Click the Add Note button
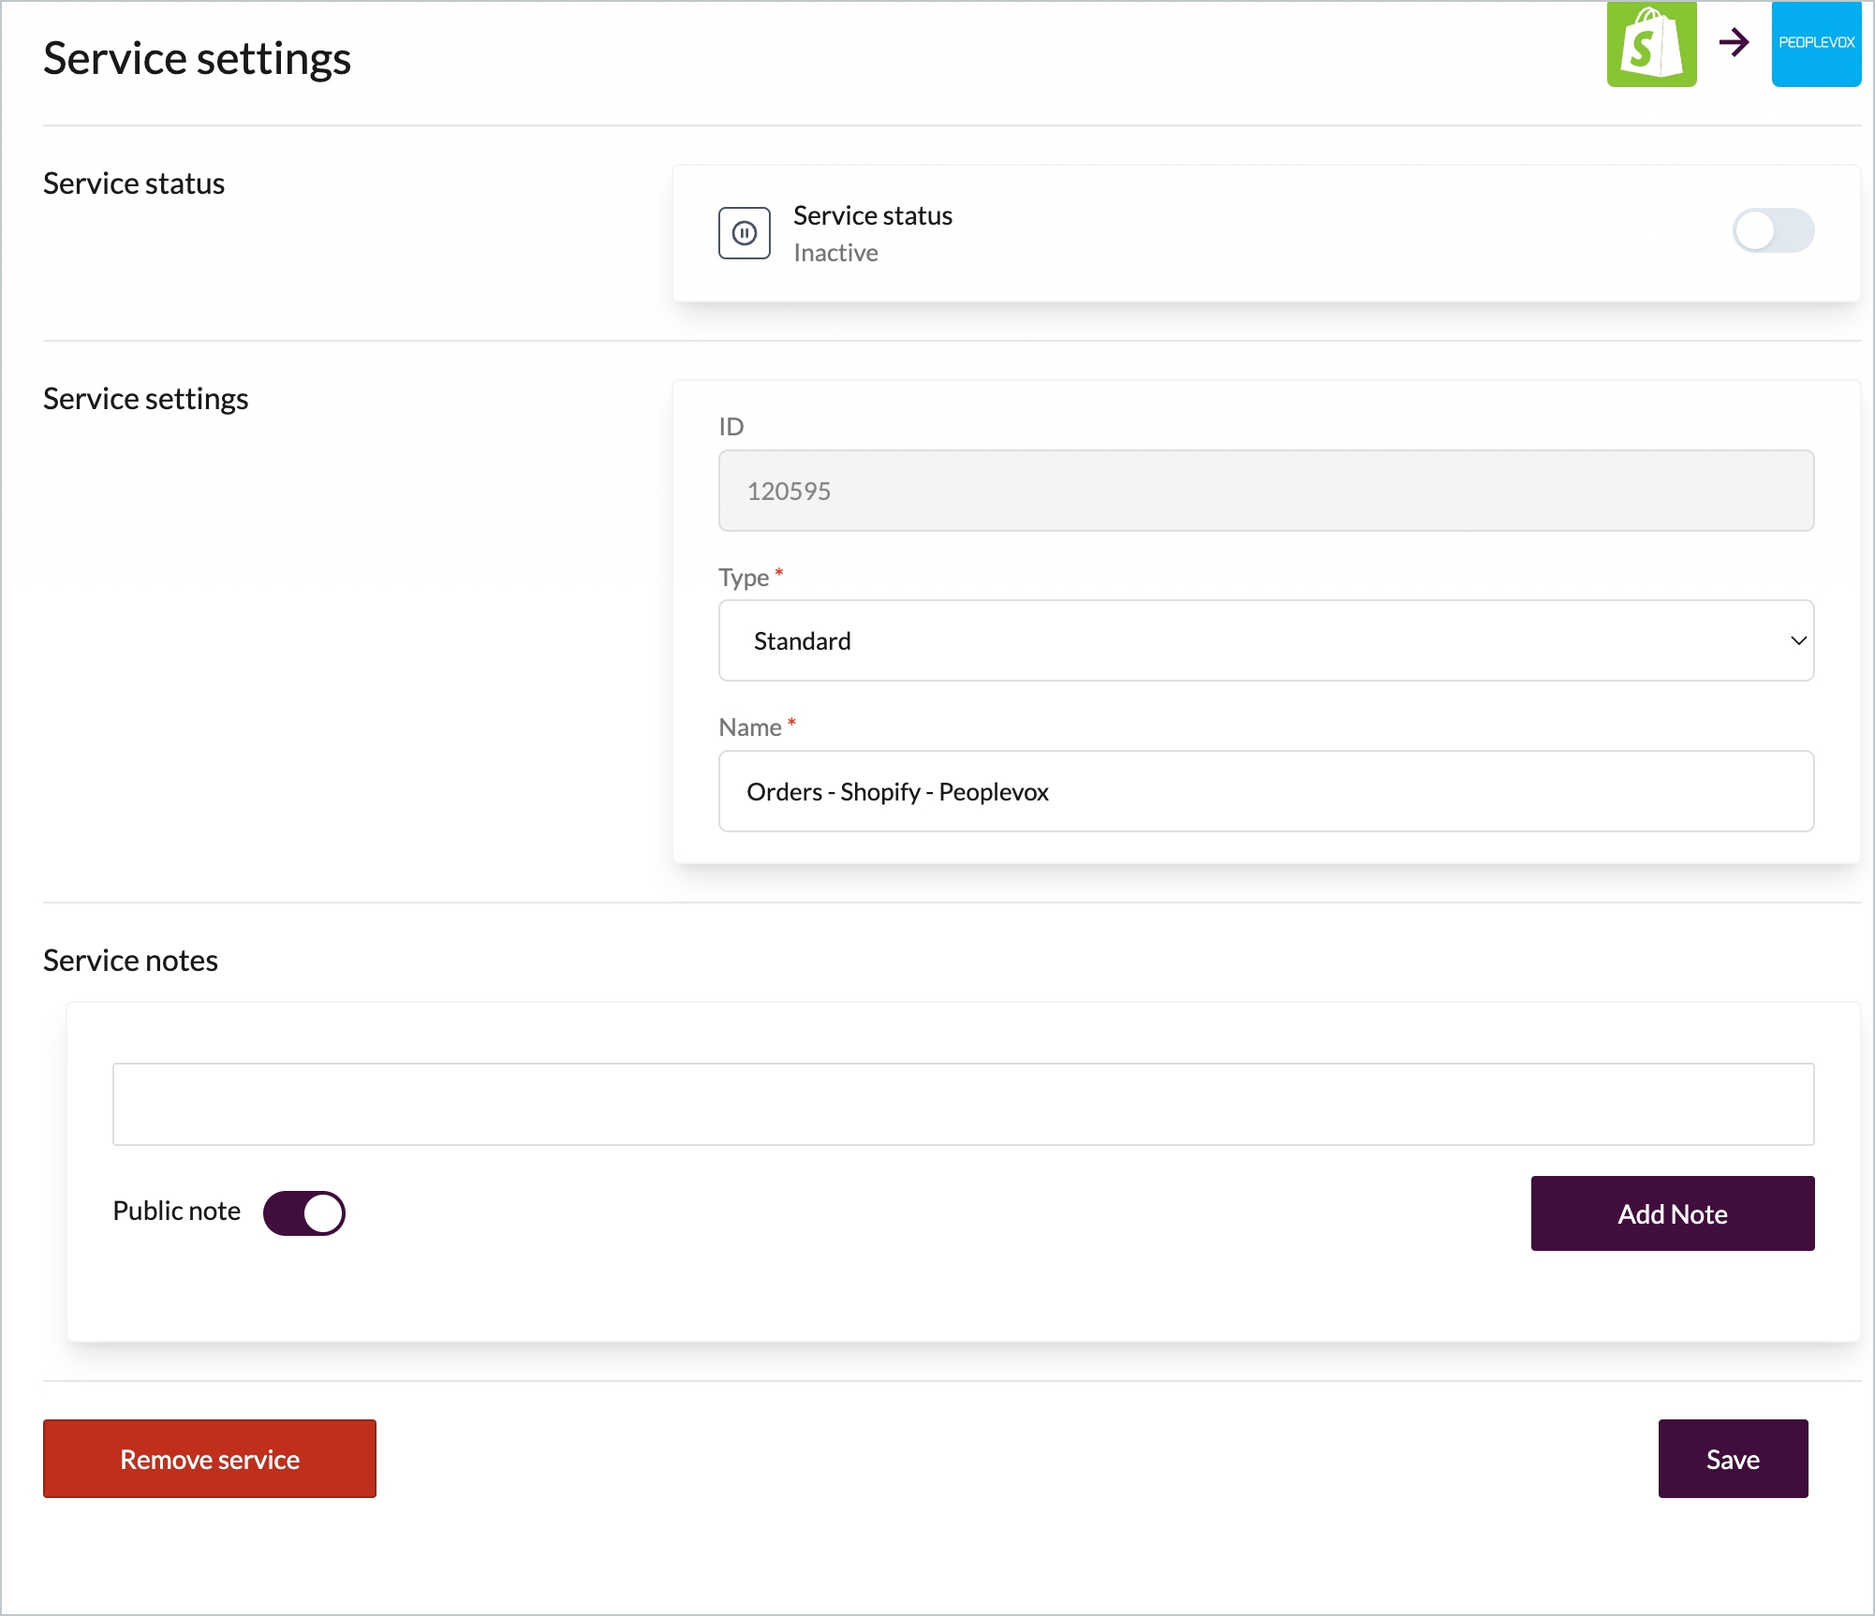The height and width of the screenshot is (1616, 1875). (1672, 1214)
